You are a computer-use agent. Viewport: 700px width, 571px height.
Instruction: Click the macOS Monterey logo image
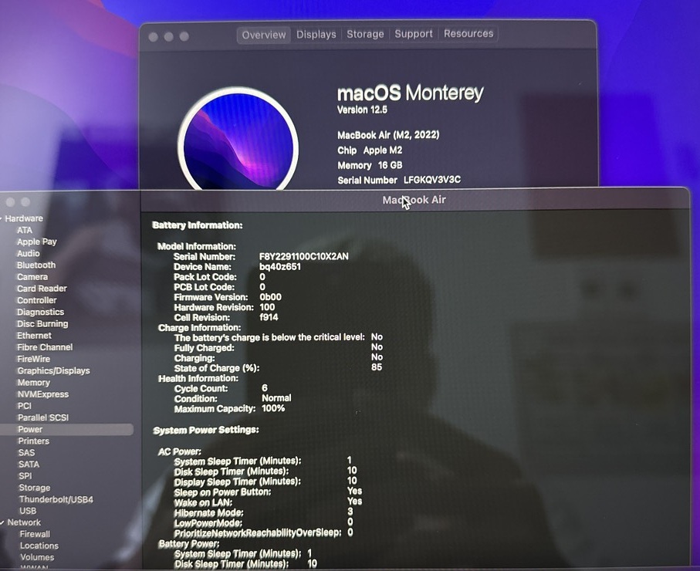click(x=238, y=140)
